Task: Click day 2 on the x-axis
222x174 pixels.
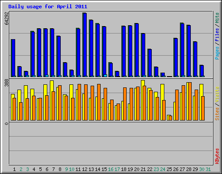Action: pyautogui.click(x=21, y=169)
